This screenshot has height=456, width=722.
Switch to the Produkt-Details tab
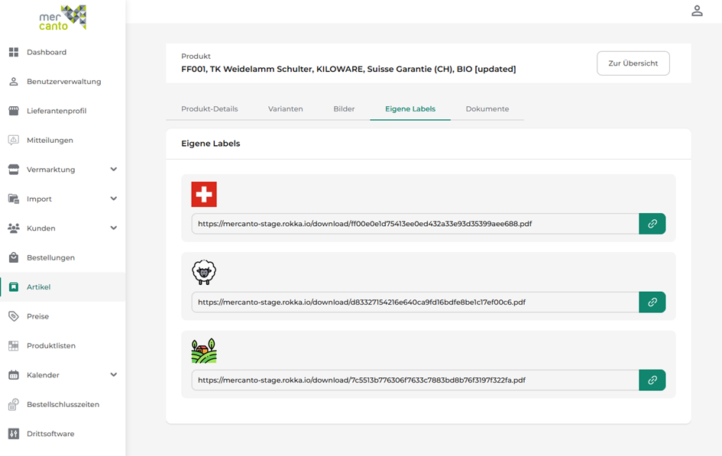tap(209, 108)
